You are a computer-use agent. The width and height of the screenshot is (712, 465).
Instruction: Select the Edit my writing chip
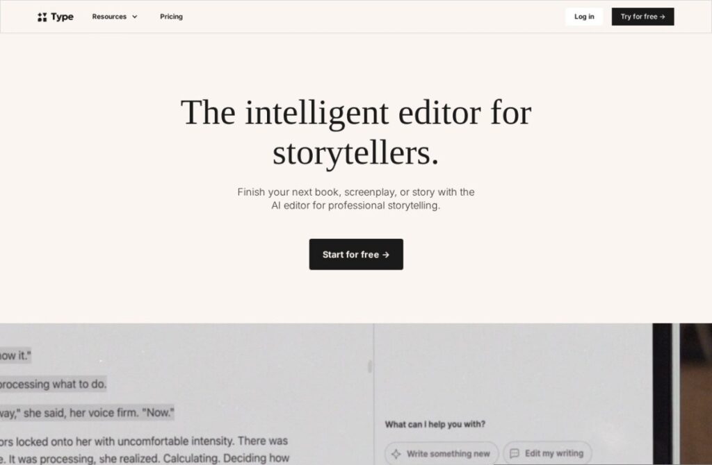[x=547, y=453]
